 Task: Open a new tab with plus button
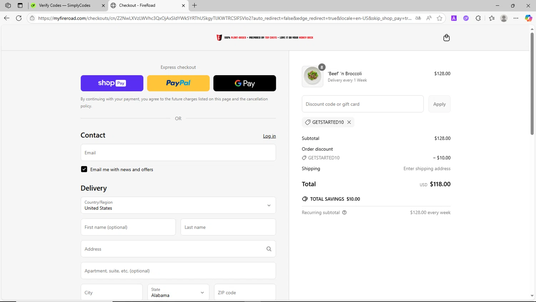(194, 5)
